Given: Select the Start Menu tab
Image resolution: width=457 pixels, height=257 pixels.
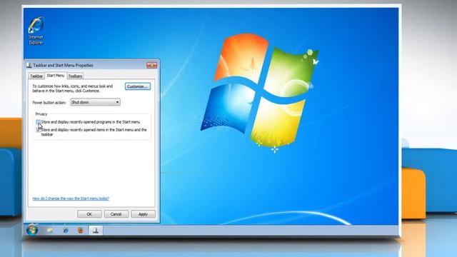Looking at the screenshot, I should 56,76.
